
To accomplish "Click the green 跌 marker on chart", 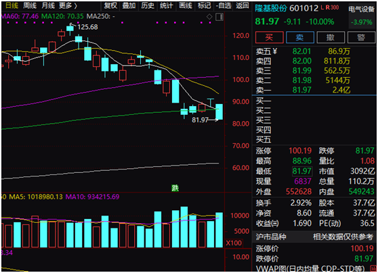I will coord(175,188).
